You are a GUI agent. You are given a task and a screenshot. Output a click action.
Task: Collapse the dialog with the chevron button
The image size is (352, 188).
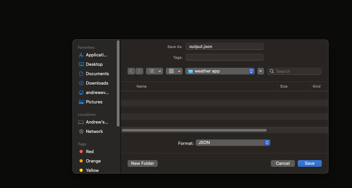click(261, 71)
